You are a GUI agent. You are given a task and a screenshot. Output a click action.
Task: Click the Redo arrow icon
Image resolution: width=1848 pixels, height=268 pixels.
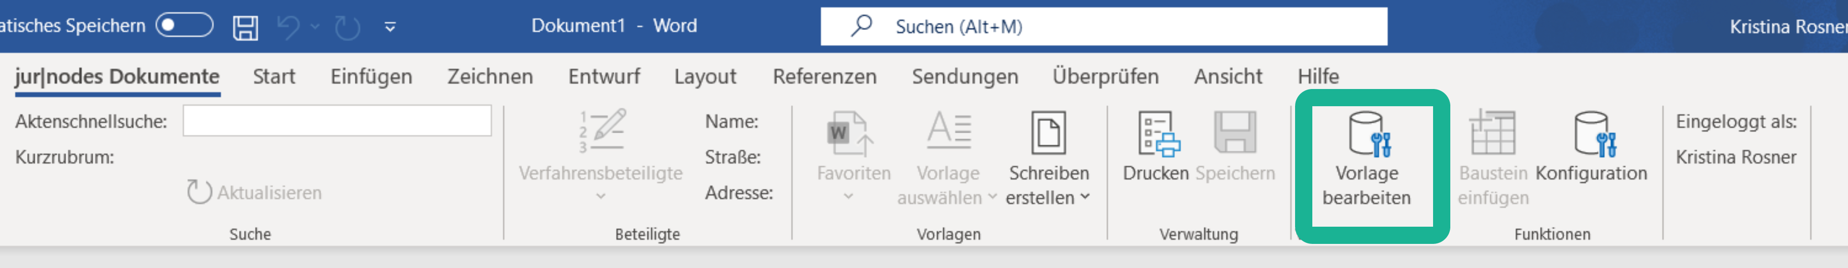(347, 27)
